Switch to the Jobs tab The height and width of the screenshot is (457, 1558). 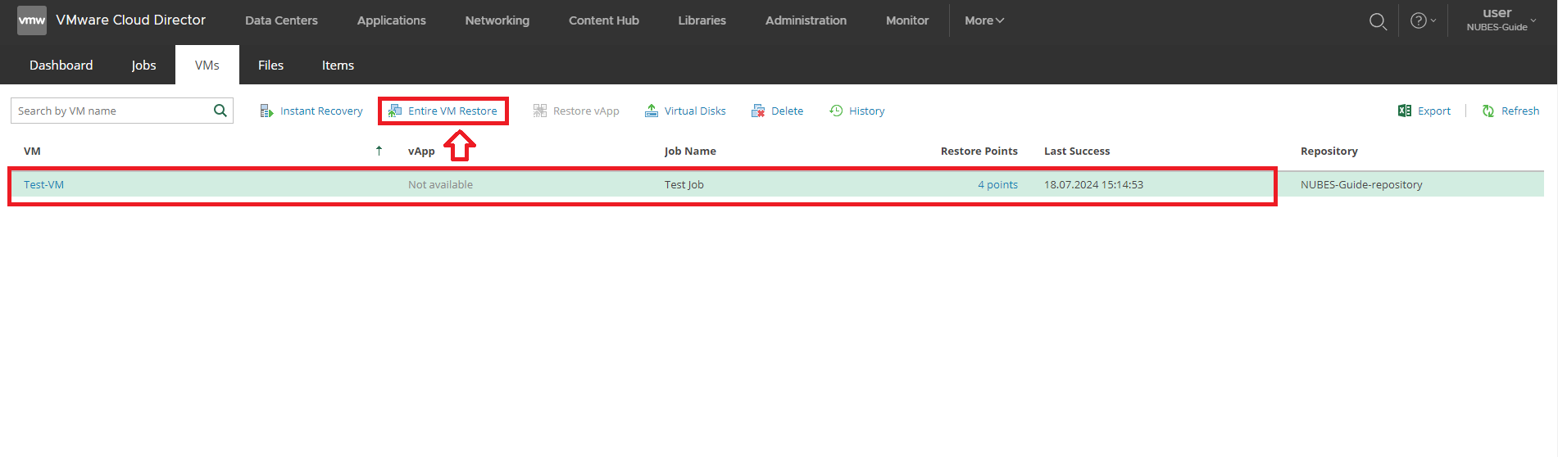[x=143, y=65]
